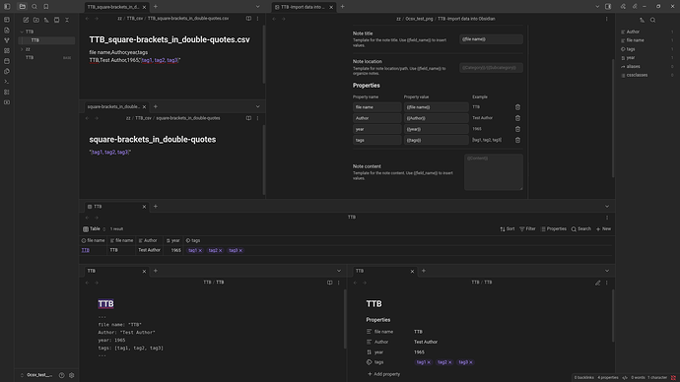Click the Search button in base toolbar
680x382 pixels.
point(581,229)
